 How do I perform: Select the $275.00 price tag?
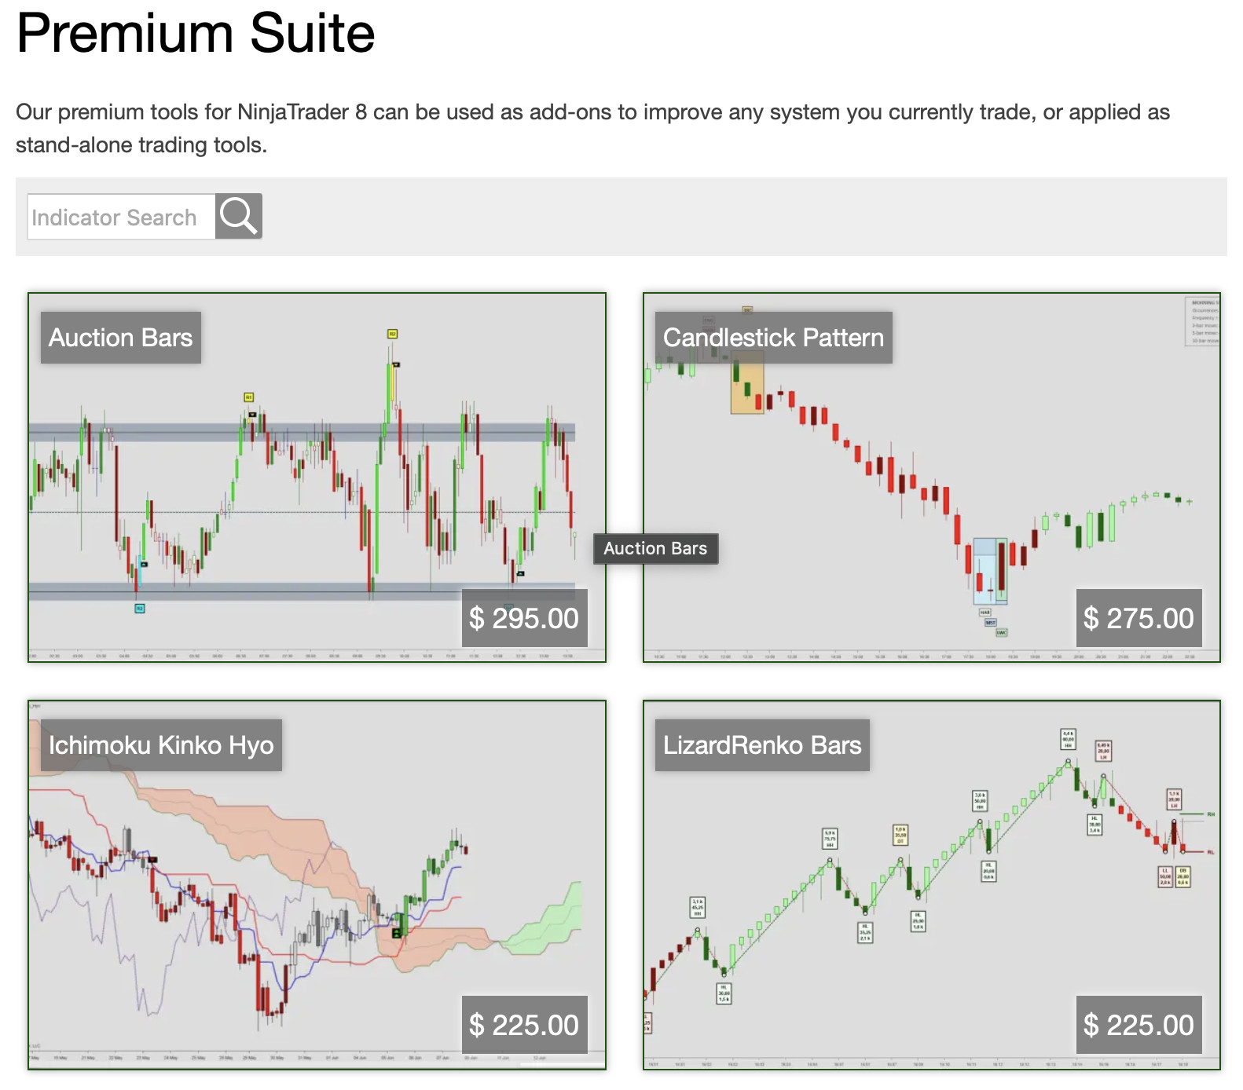pos(1138,618)
